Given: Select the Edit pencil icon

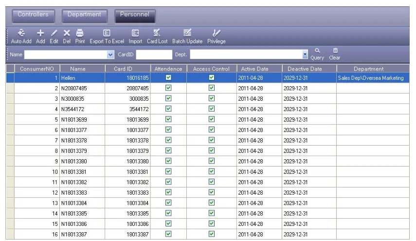Looking at the screenshot, I should click(54, 37).
